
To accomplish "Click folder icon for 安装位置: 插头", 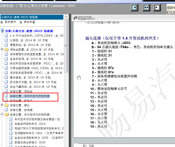I will [6, 105].
